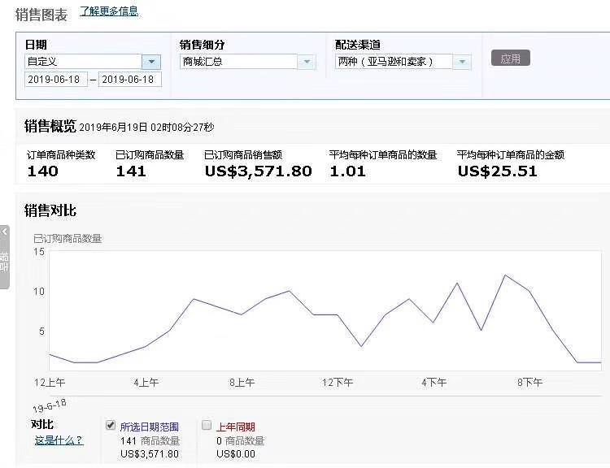Image resolution: width=610 pixels, height=468 pixels.
Task: Click the 销售细分 dropdown arrow icon
Action: coord(307,61)
